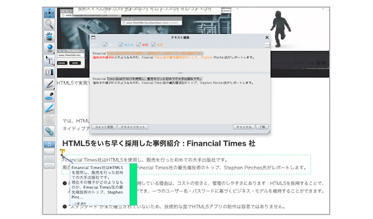Click the green bar on the comment popup
Image resolution: width=373 pixels, height=219 pixels.
pyautogui.click(x=133, y=184)
